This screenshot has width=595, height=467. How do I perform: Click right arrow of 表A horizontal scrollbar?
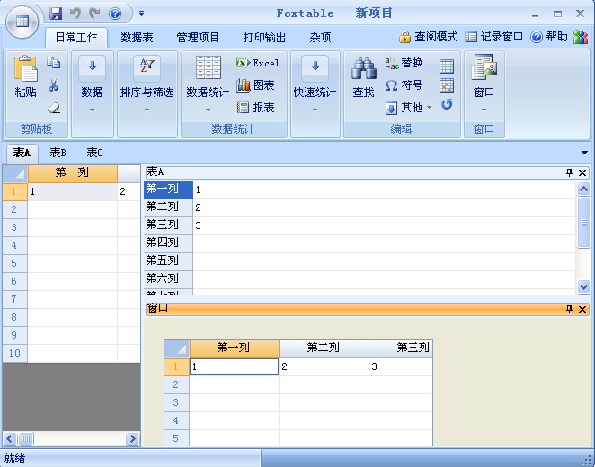(132, 439)
